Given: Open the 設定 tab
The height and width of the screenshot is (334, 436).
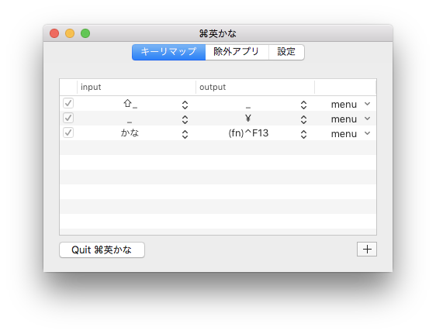Looking at the screenshot, I should pos(286,52).
